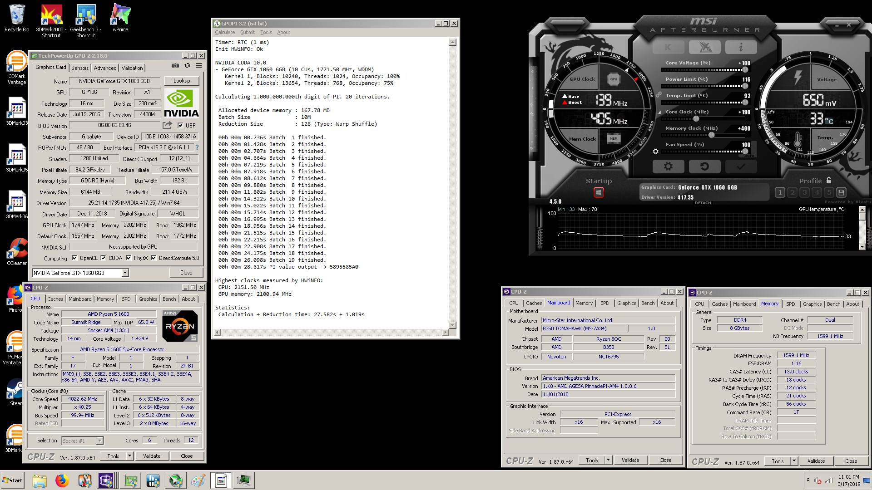The image size is (872, 490).
Task: Open Bench tab in Mainboard CPU-Z window
Action: tap(648, 303)
